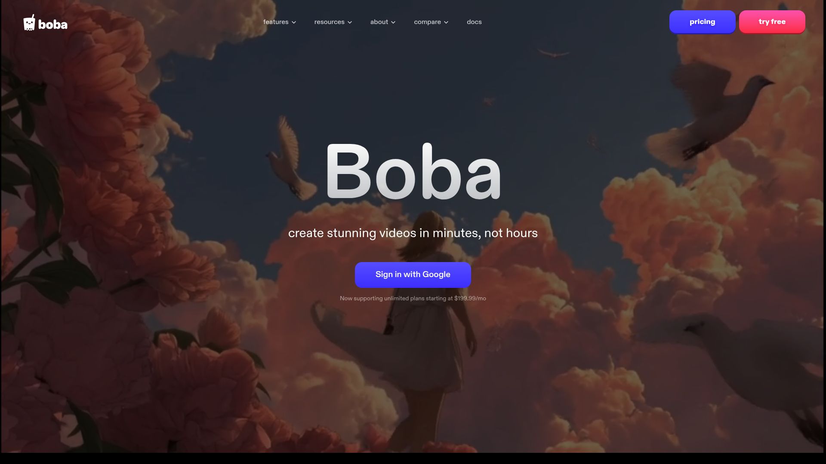
Task: Open the features menu
Action: pos(276,22)
